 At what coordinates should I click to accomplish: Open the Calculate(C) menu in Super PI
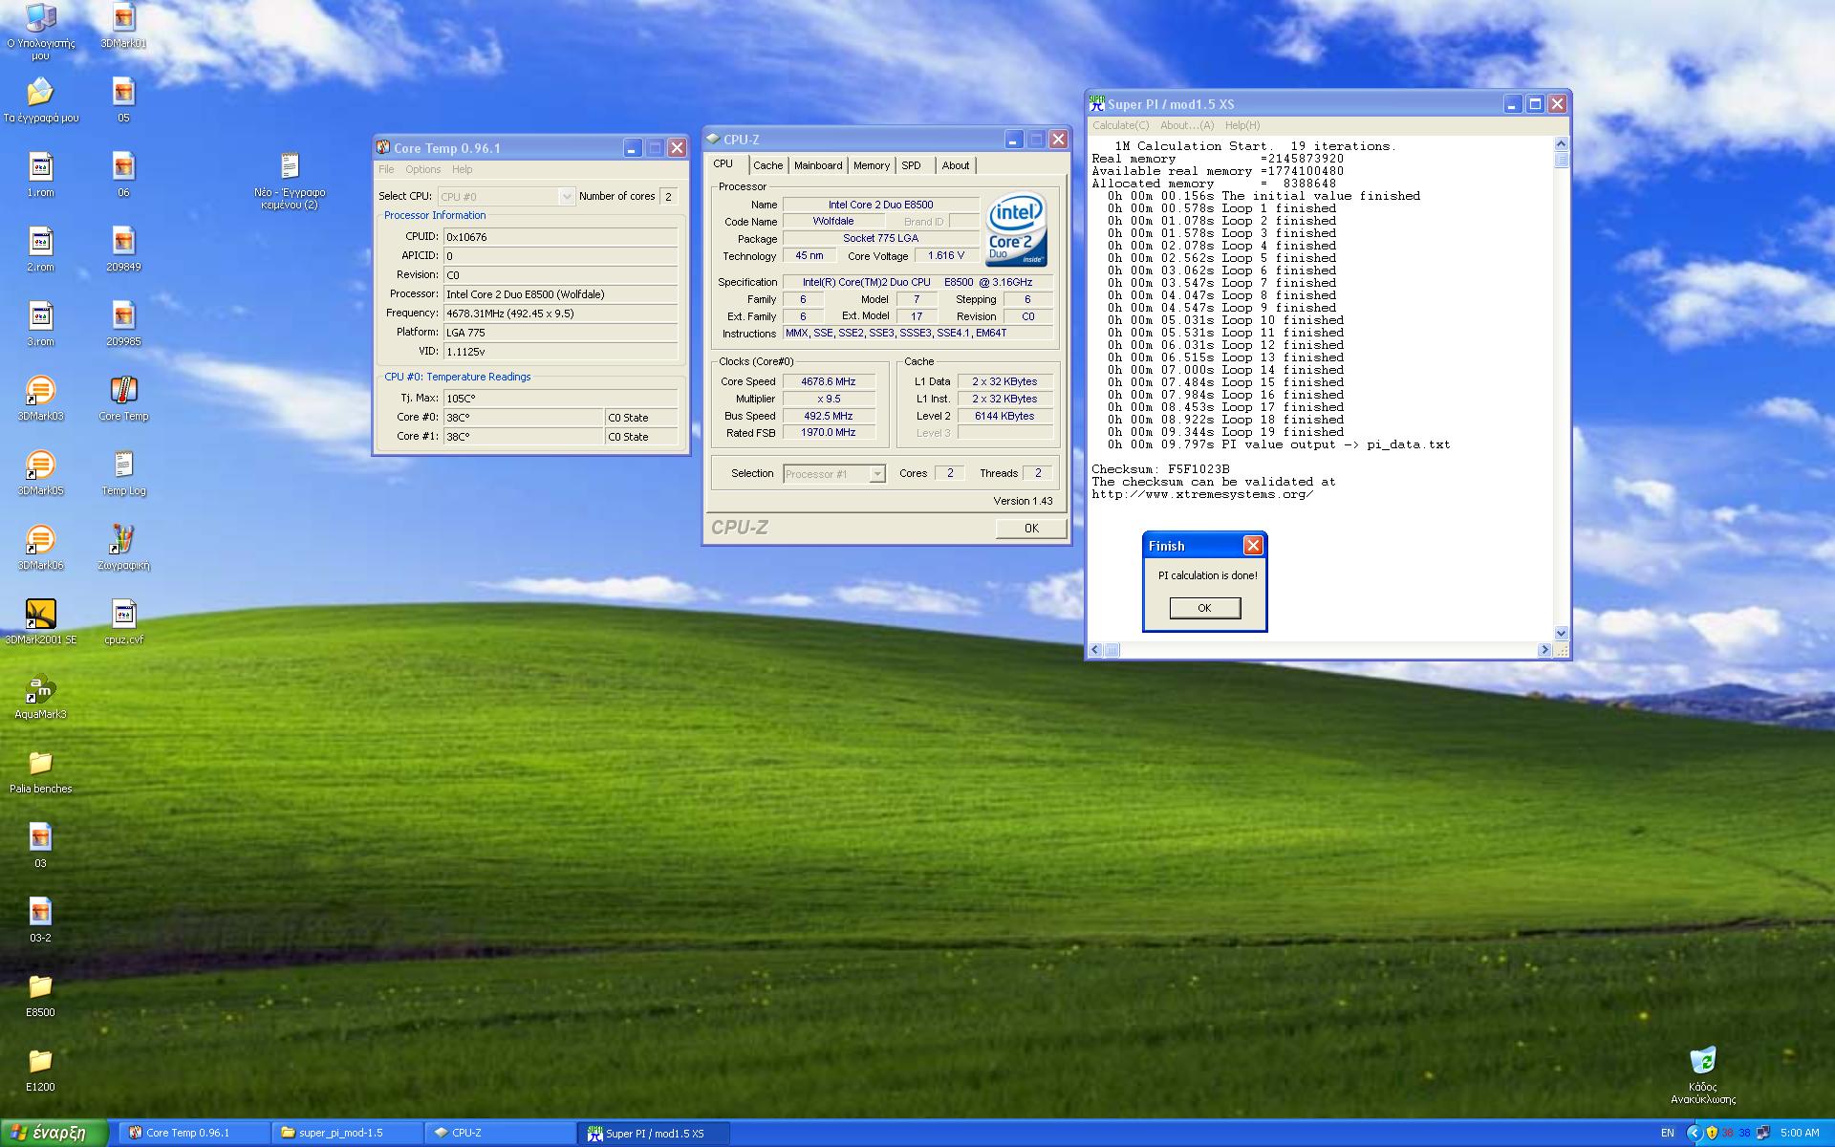[1120, 125]
